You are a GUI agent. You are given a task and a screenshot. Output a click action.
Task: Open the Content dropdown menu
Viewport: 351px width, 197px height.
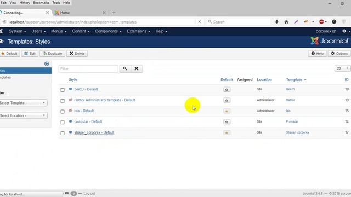click(x=81, y=31)
